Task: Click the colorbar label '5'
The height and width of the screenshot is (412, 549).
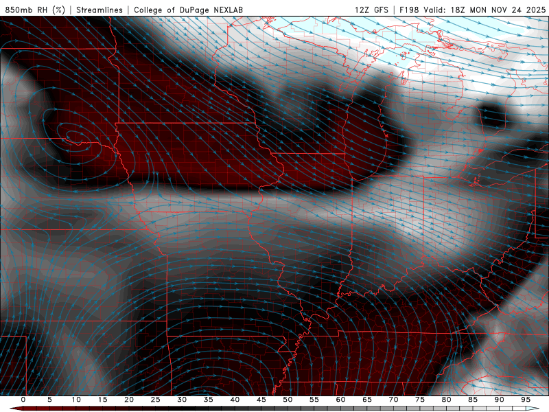Action: coord(49,400)
